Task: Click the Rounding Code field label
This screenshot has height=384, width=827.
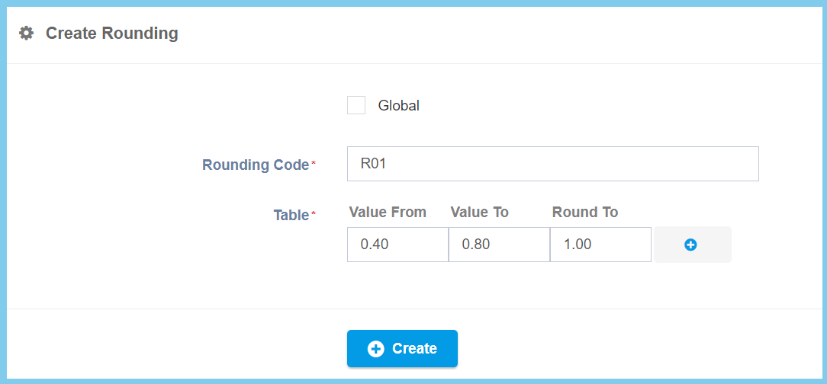Action: click(x=255, y=165)
